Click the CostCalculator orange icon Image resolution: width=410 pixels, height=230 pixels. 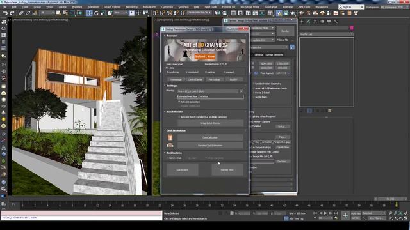(170, 137)
